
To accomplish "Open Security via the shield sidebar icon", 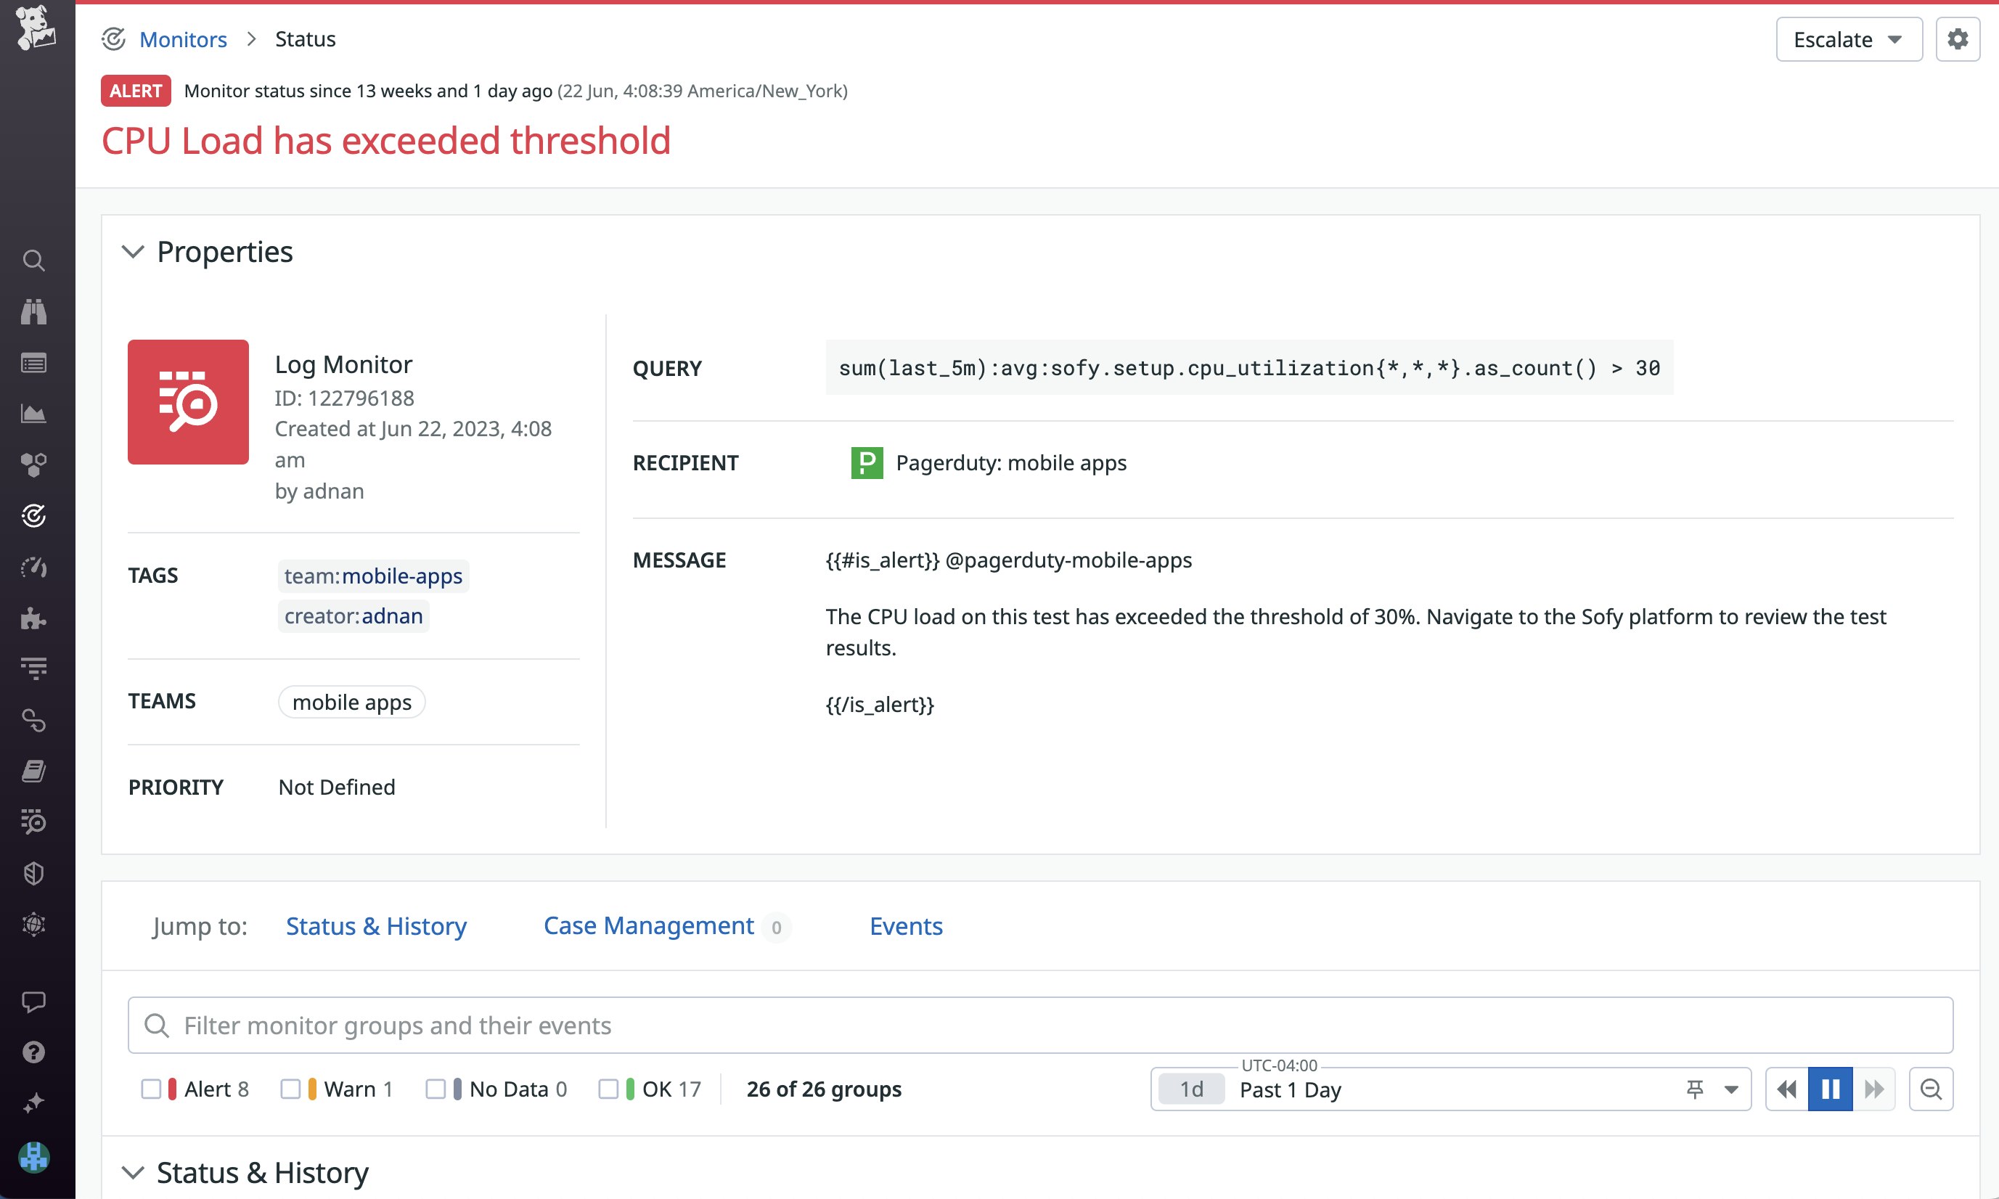I will point(34,872).
